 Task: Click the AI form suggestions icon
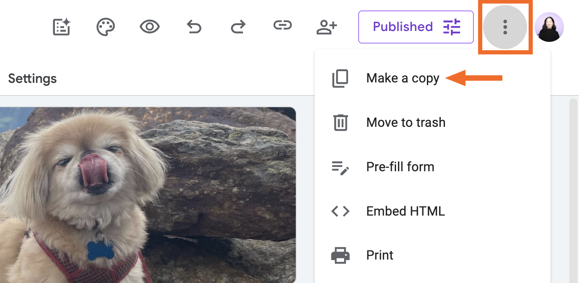tap(62, 27)
